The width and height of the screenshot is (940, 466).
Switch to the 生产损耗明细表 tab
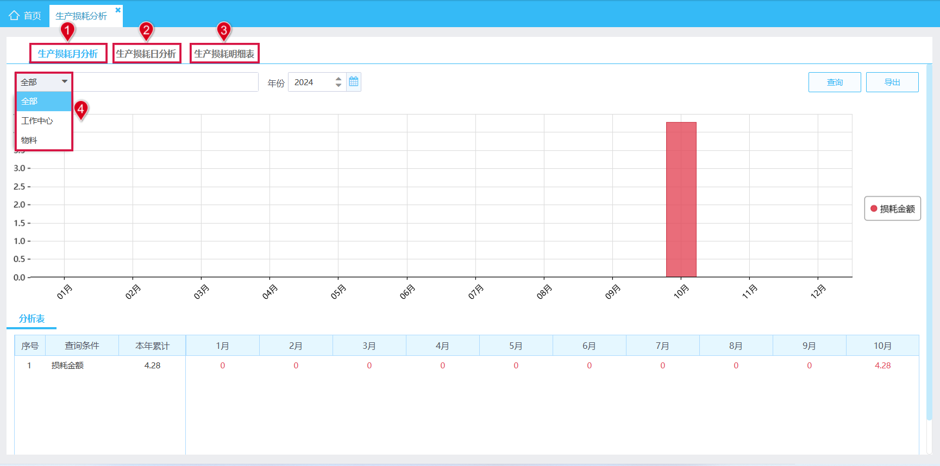tap(224, 54)
